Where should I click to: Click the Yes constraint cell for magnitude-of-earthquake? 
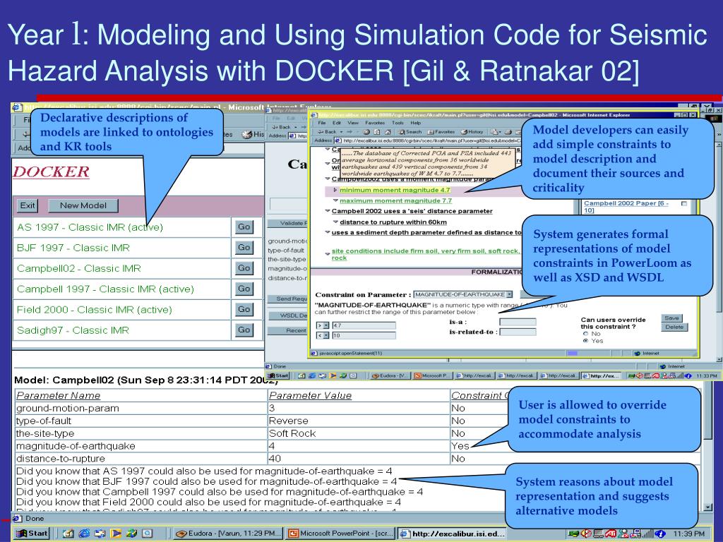point(460,446)
